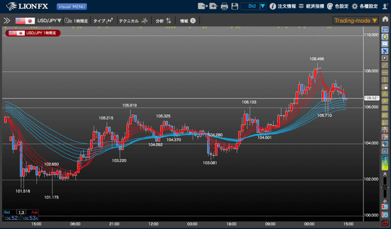Image resolution: width=391 pixels, height=229 pixels.
Task: Open the 分析 analysis menu
Action: (163, 21)
